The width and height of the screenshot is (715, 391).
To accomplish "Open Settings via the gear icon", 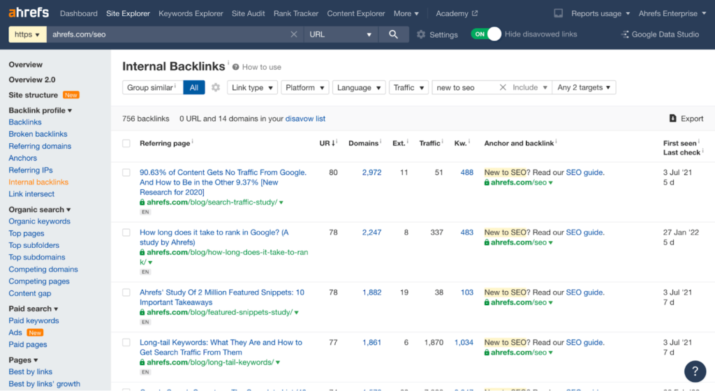I will (x=421, y=34).
